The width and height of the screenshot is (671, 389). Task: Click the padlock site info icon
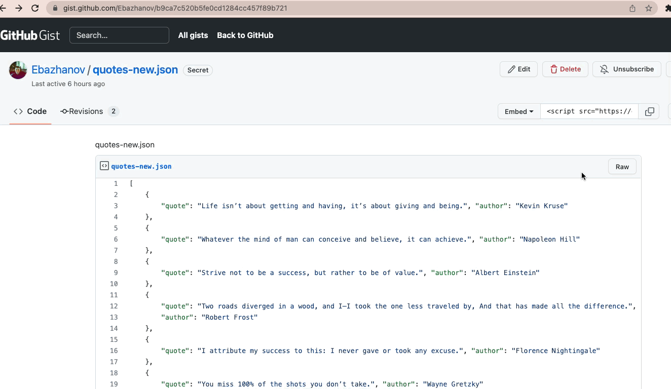[55, 8]
